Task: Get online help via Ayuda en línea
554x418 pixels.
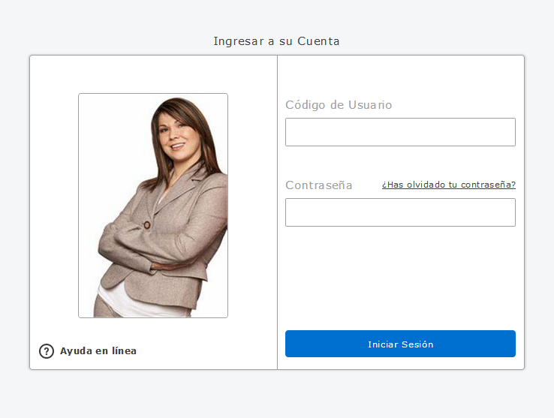Action: click(x=98, y=350)
